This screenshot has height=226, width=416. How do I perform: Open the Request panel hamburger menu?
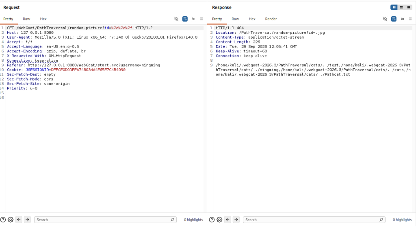pyautogui.click(x=201, y=19)
